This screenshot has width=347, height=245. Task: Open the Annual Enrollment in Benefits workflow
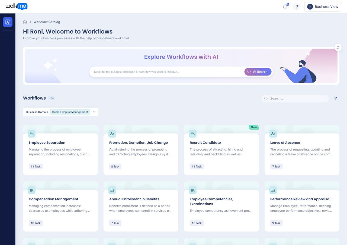pyautogui.click(x=141, y=207)
